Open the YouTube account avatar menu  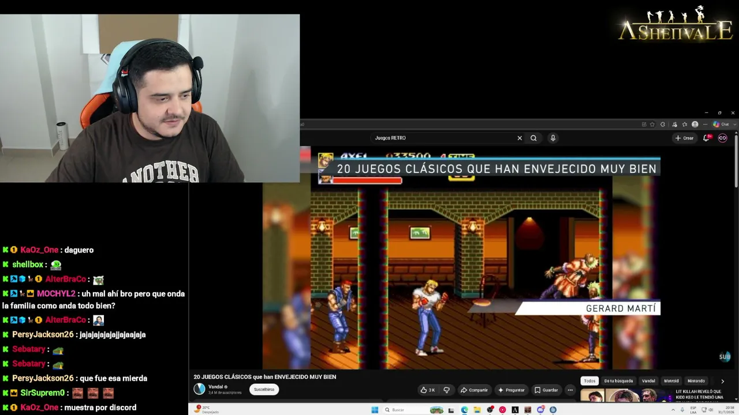coord(722,138)
